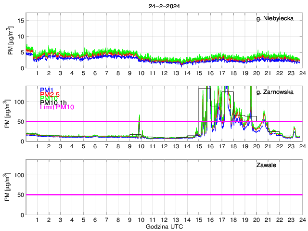Pick the black PM10 1h legend entry
308x231 pixels.
point(53,103)
